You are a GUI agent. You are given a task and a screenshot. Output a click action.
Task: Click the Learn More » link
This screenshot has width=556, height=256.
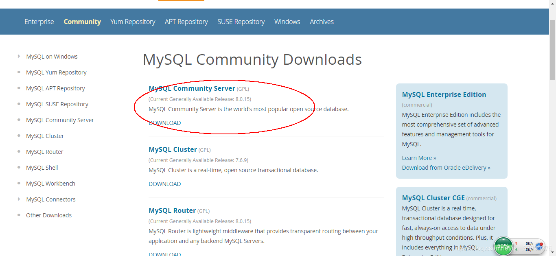(419, 158)
